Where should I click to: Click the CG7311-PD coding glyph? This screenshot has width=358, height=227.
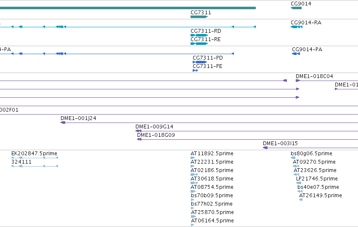tap(200, 62)
